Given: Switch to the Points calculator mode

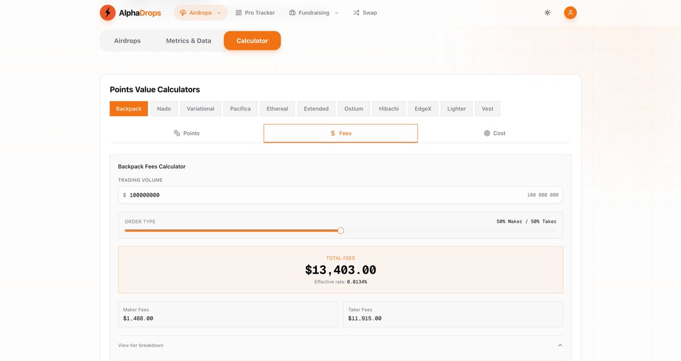Looking at the screenshot, I should click(x=187, y=133).
